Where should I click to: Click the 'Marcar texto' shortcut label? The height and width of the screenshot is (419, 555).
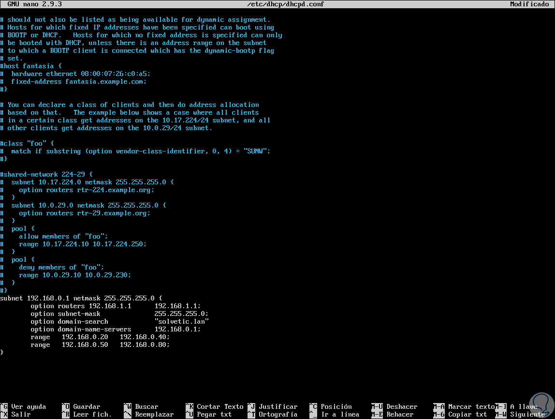471,406
